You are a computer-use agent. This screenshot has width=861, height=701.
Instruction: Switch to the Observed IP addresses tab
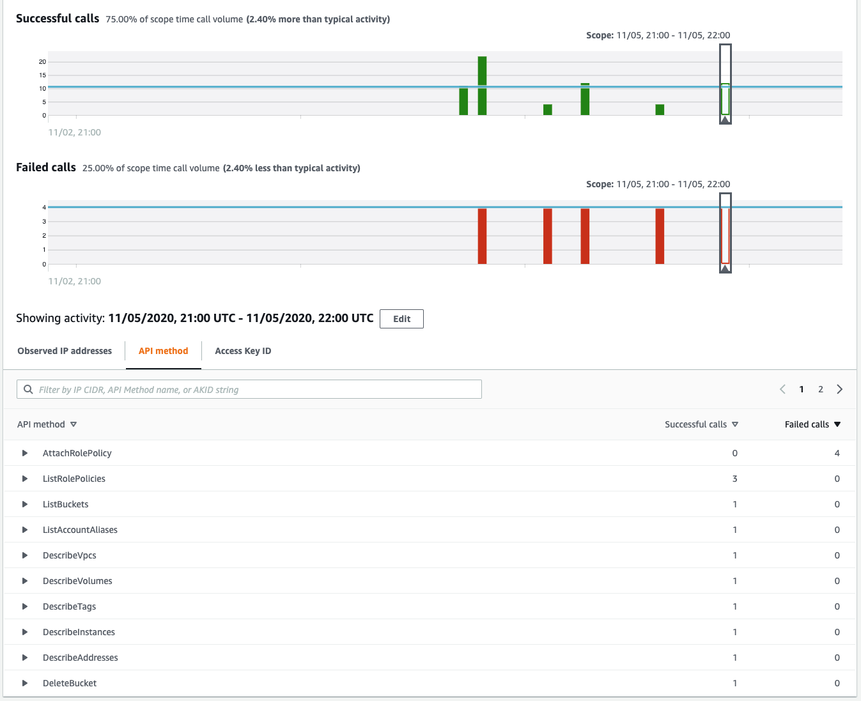[x=65, y=351]
